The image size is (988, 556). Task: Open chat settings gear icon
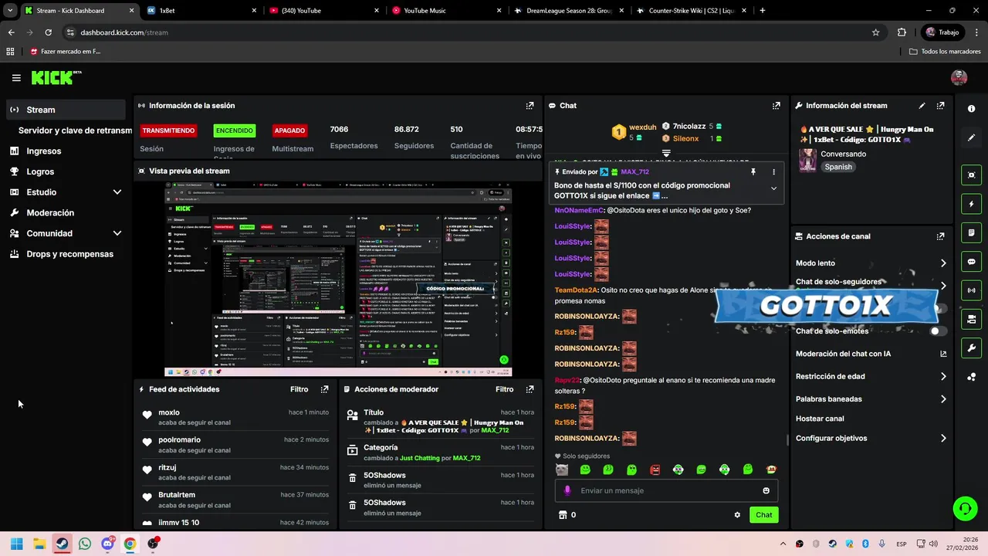pyautogui.click(x=737, y=515)
